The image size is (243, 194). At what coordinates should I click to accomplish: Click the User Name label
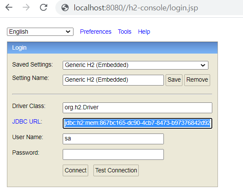(28, 137)
